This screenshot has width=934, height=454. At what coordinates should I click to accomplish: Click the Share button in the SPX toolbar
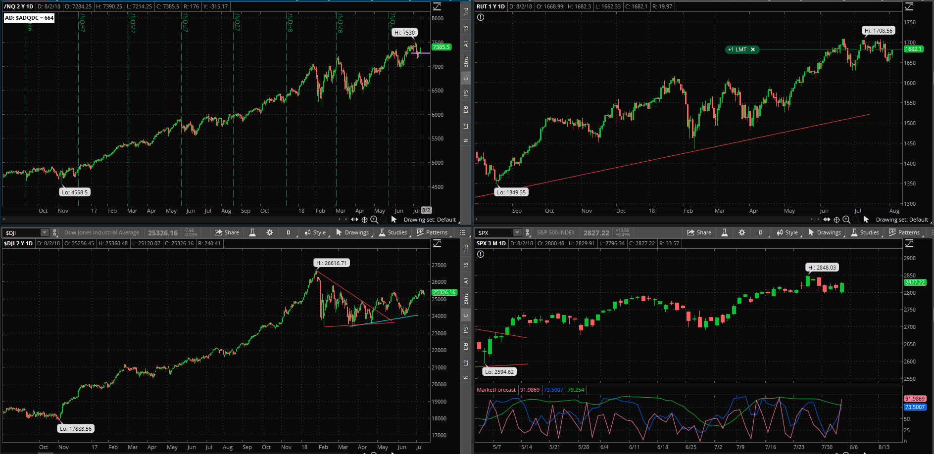pos(699,232)
